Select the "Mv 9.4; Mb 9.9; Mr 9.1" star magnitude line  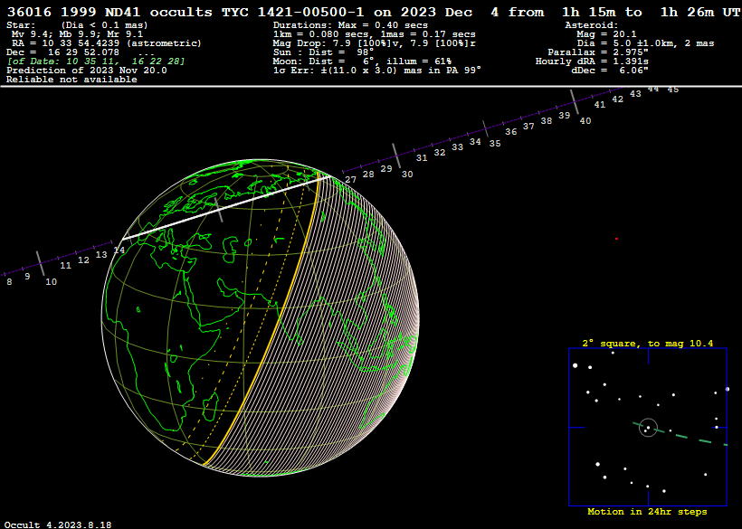[x=77, y=34]
